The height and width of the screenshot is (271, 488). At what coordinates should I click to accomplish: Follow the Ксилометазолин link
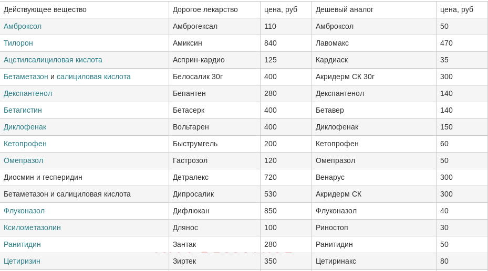click(32, 227)
